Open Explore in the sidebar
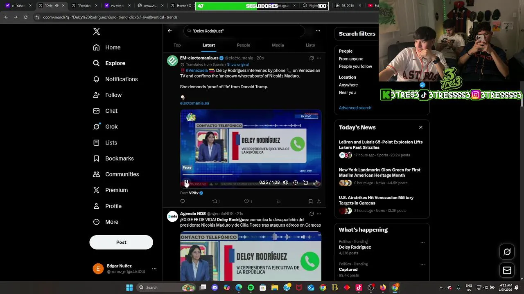 pos(109,63)
